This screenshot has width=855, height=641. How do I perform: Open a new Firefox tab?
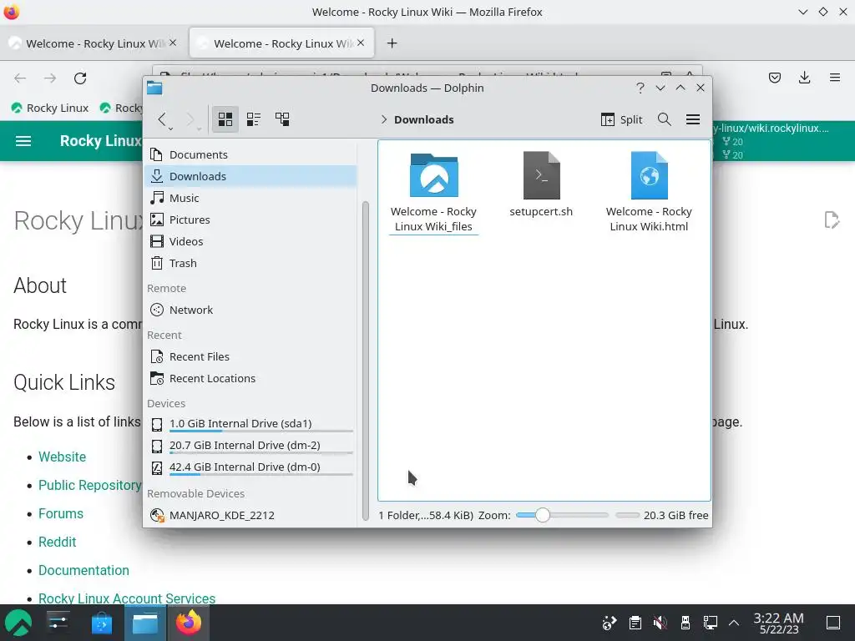tap(392, 43)
